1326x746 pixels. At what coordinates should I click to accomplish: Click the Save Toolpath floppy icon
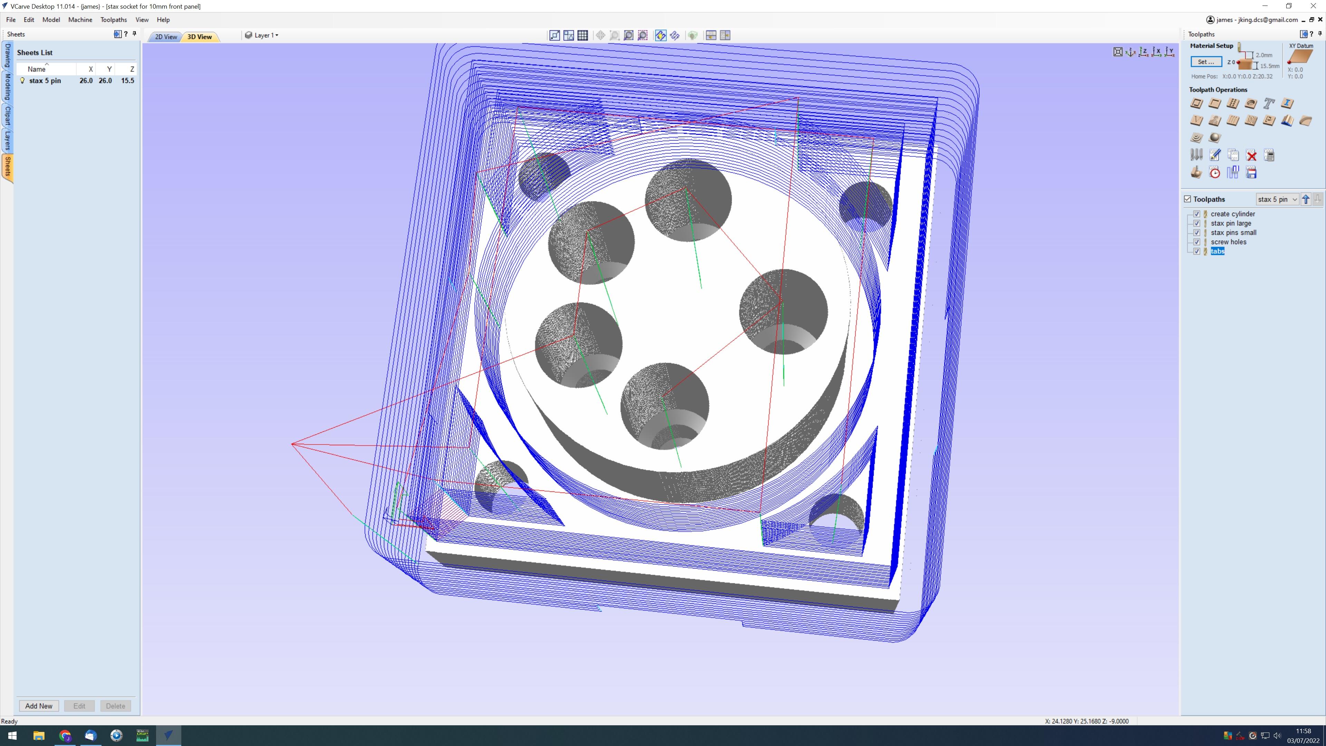pos(1251,172)
